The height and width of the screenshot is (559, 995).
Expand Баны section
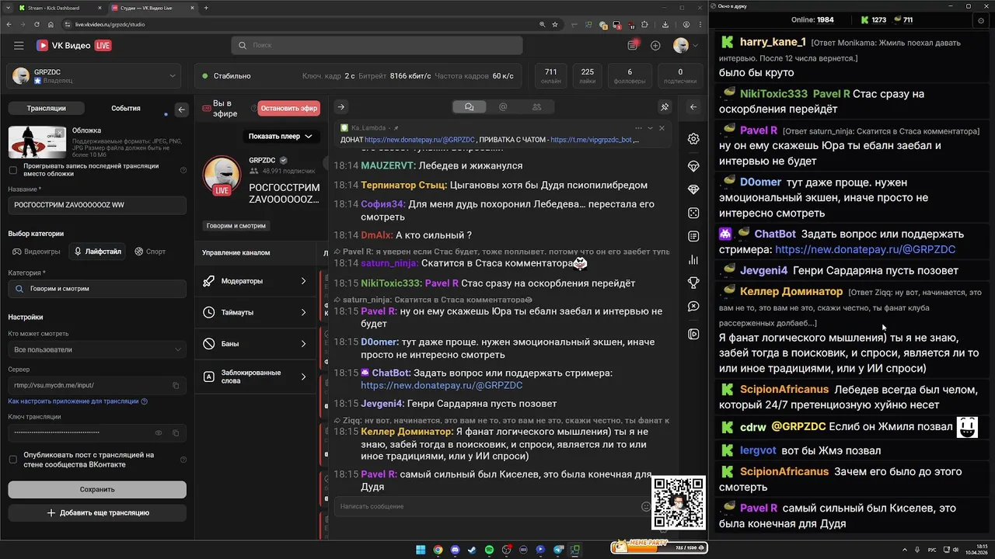pos(255,343)
